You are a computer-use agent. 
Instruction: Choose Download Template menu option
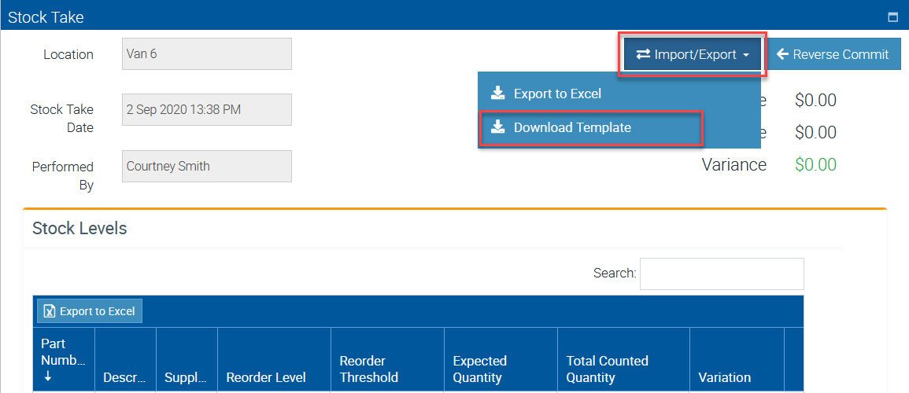coord(571,127)
